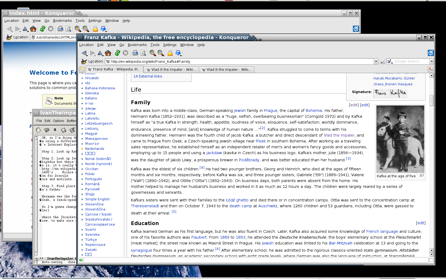The width and height of the screenshot is (446, 279).
Task: Click KDE gear logo in Kafka window
Action: pyautogui.click(x=431, y=53)
